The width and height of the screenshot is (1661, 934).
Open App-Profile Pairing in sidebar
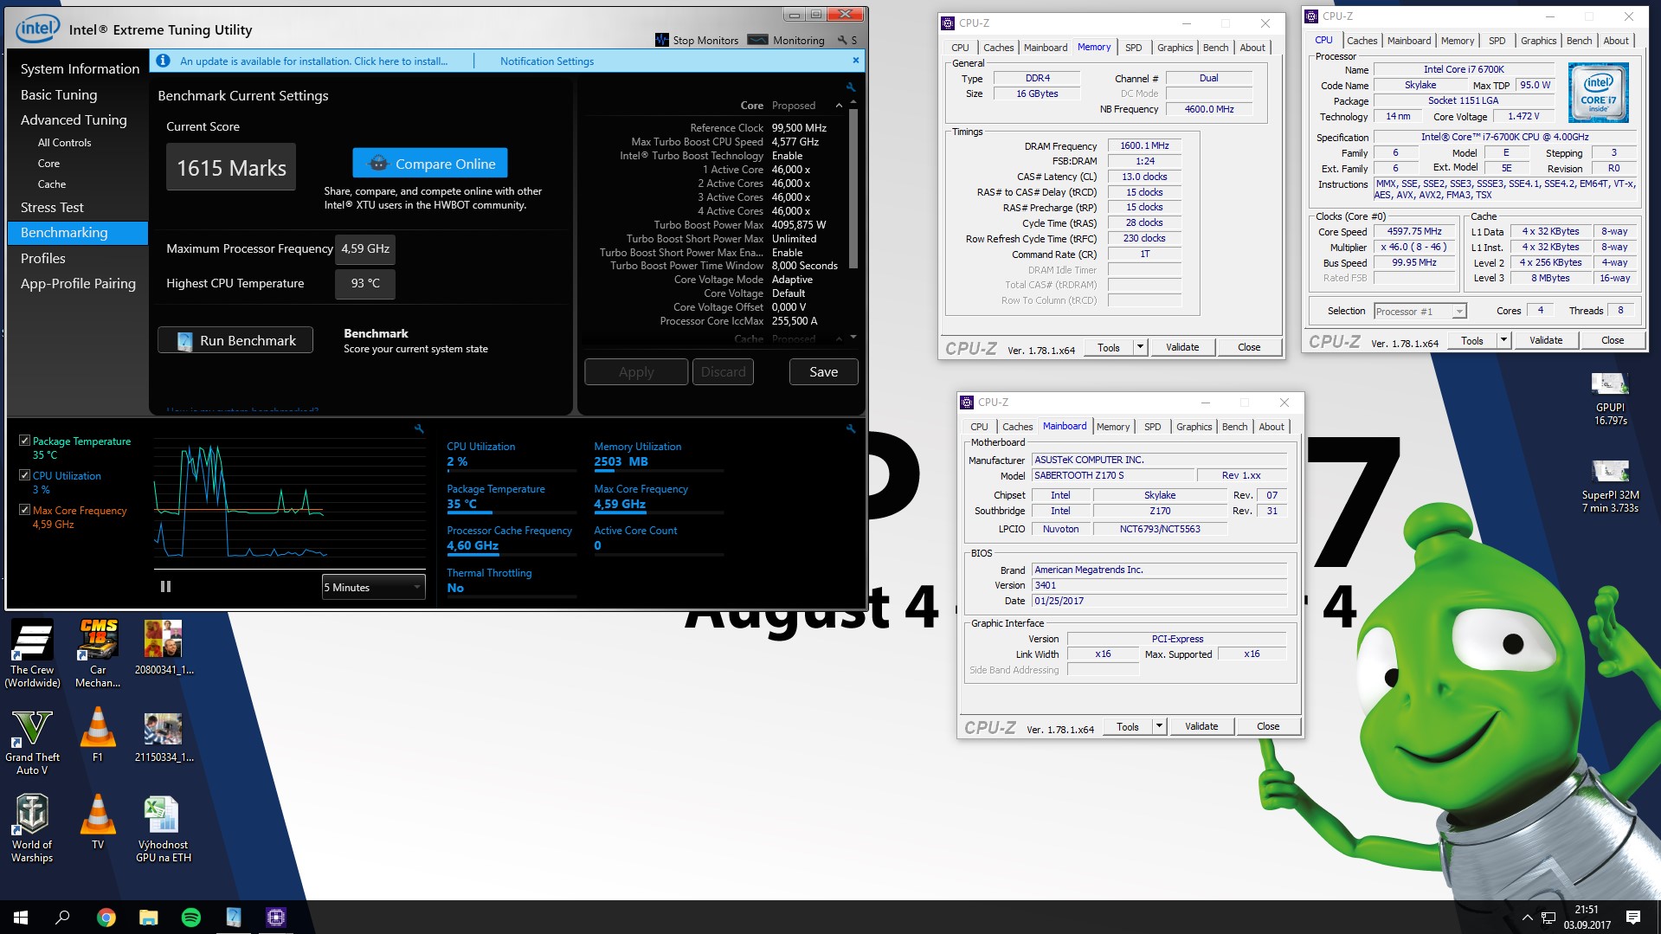click(78, 284)
